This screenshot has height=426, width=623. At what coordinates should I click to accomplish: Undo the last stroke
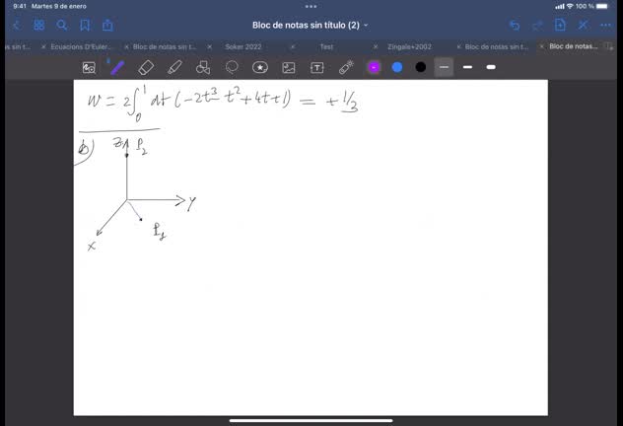(515, 26)
